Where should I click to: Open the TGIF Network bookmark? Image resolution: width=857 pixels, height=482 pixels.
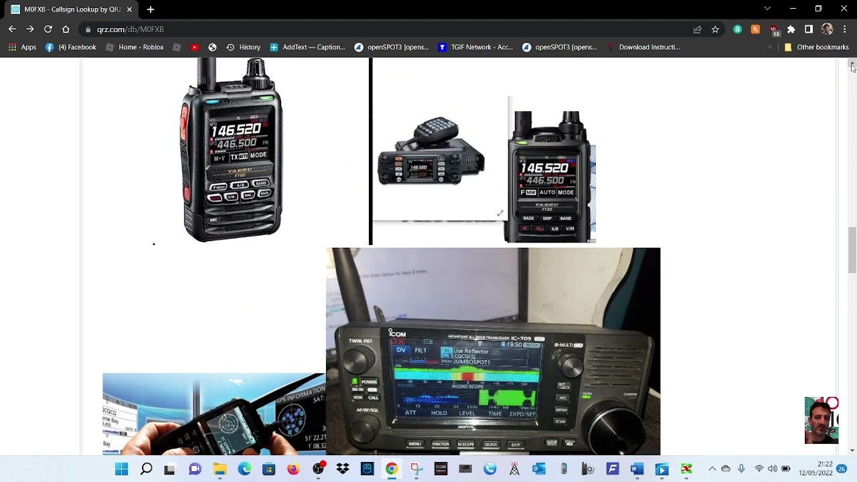click(x=475, y=48)
